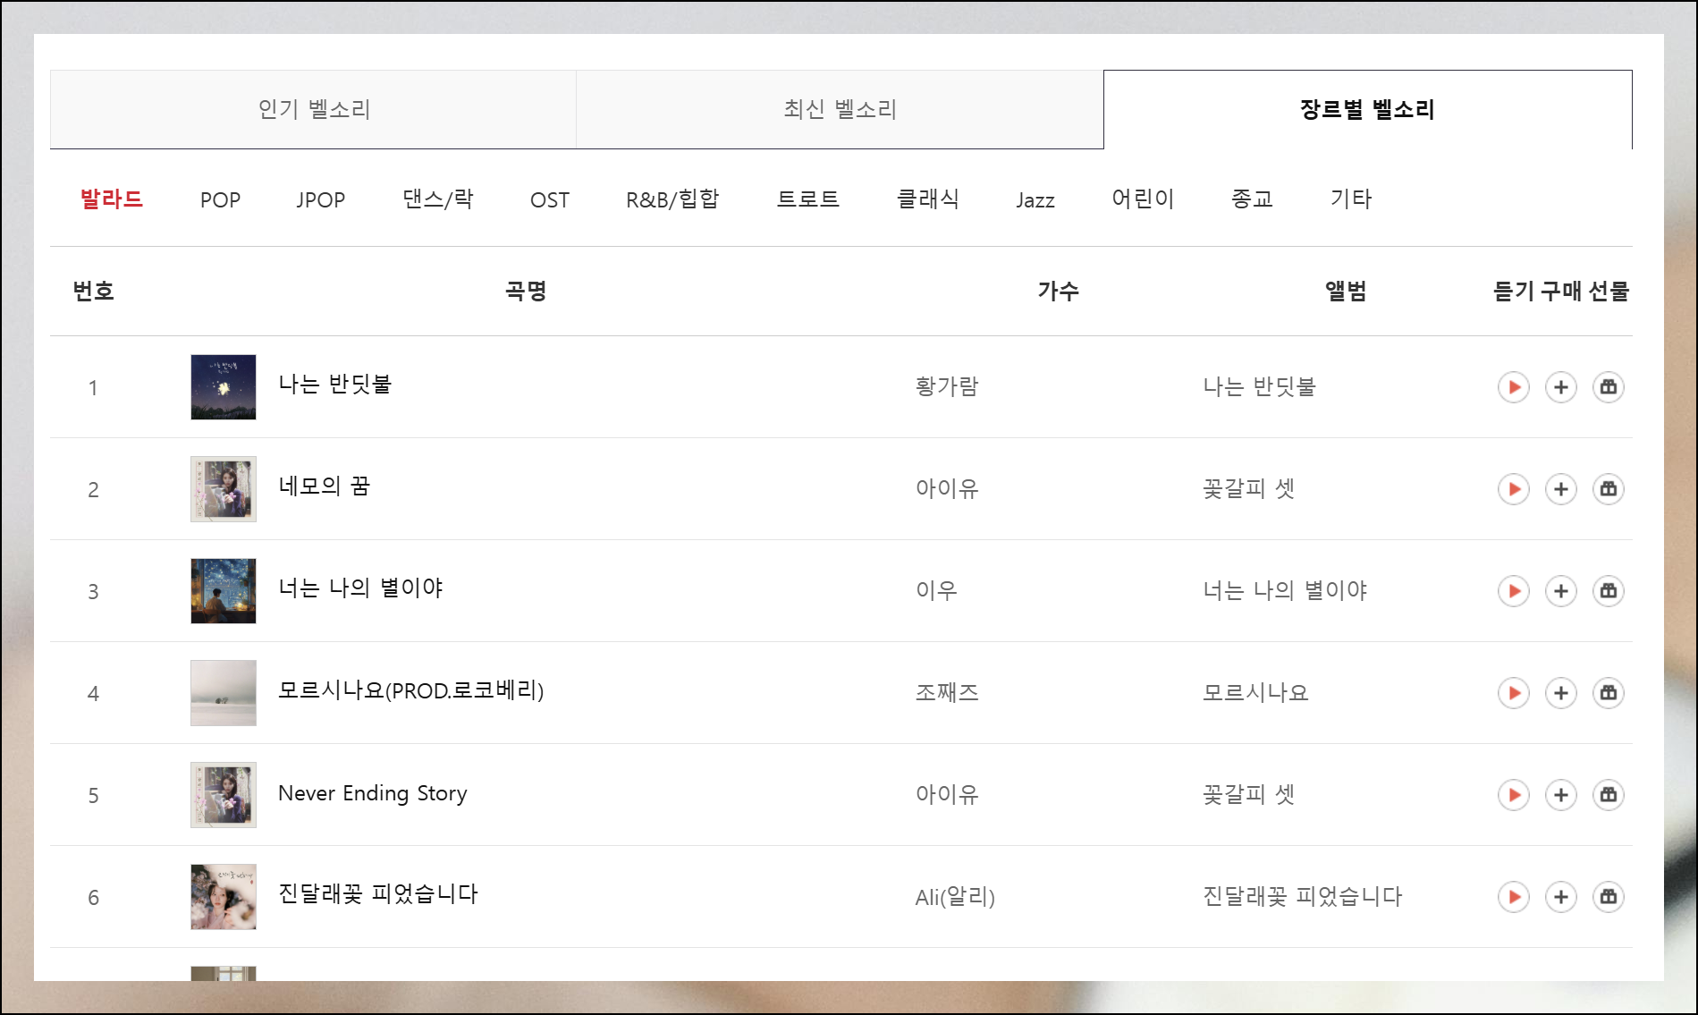This screenshot has width=1698, height=1015.
Task: Click album name 나는 반딧불 in album column
Action: pos(1259,386)
